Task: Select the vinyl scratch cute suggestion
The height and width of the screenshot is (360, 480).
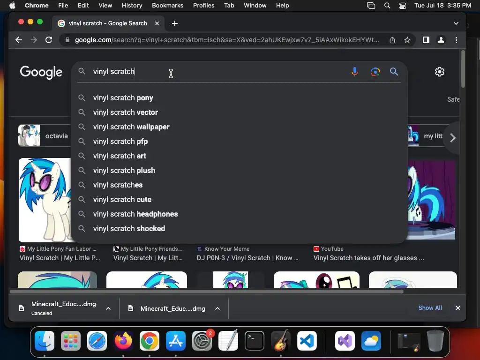Action: tap(239, 200)
